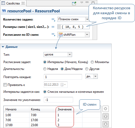Image resolution: width=135 pixels, height=128 pixels.
Task: Select the Моменты radio button
Action: coord(92,62)
